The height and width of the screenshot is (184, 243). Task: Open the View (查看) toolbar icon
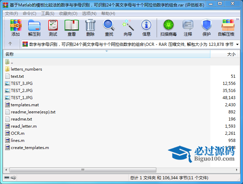(x=72, y=27)
